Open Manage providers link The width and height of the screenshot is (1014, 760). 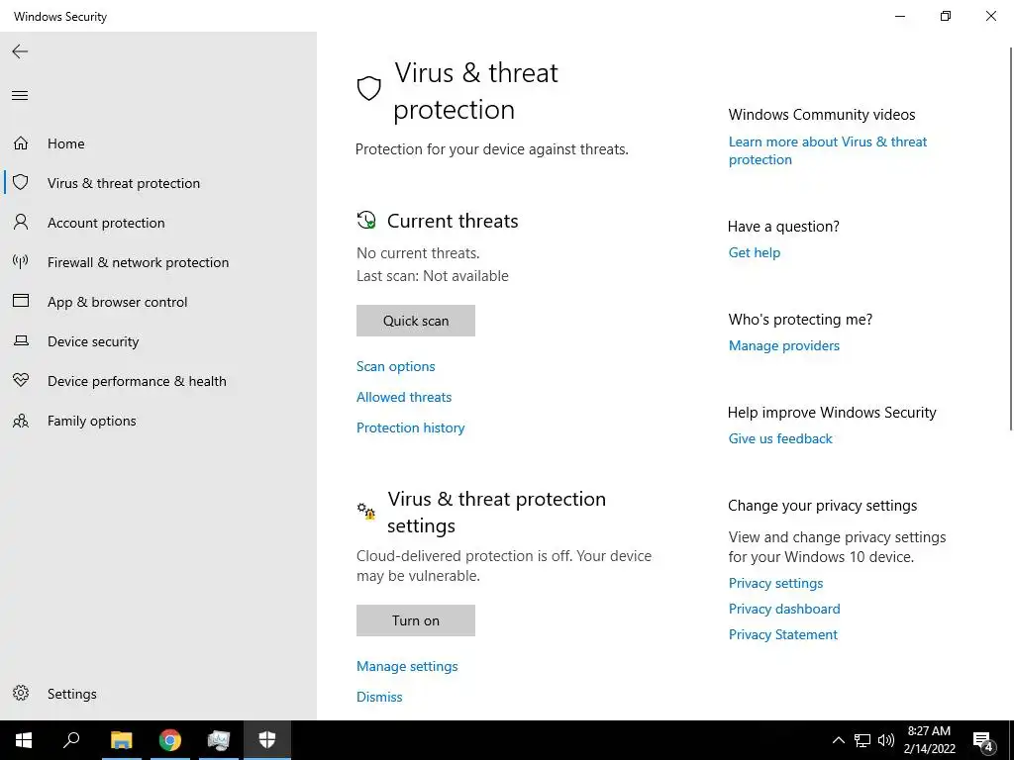click(784, 345)
